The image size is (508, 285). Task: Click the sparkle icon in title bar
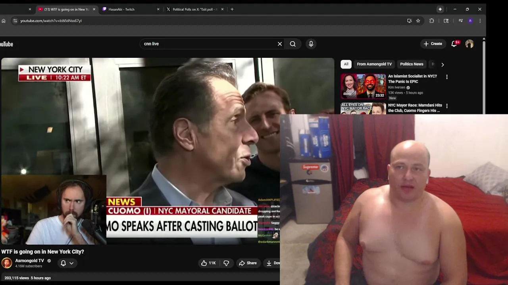(440, 9)
